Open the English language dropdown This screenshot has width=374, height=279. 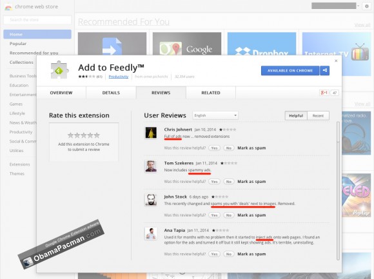point(215,115)
